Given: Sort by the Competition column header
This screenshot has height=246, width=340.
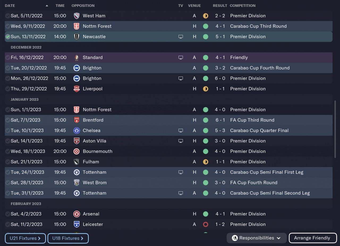Looking at the screenshot, I should [243, 6].
